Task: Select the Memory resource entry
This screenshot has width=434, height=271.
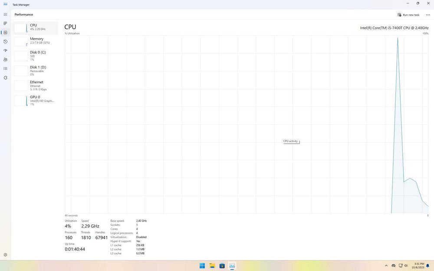Action: pyautogui.click(x=35, y=41)
